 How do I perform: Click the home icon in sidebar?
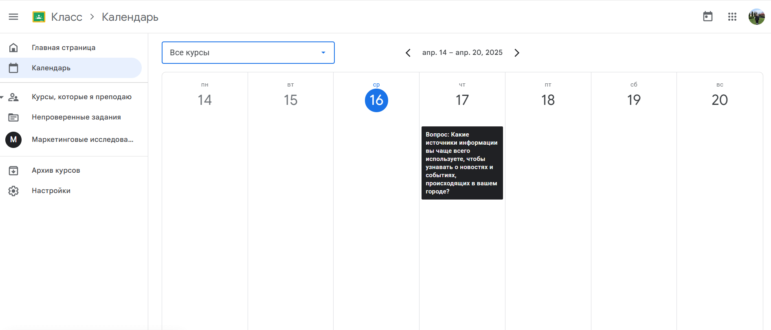coord(13,48)
